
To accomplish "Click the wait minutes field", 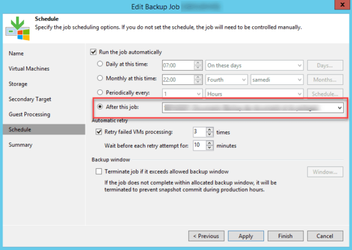I will 199,145.
